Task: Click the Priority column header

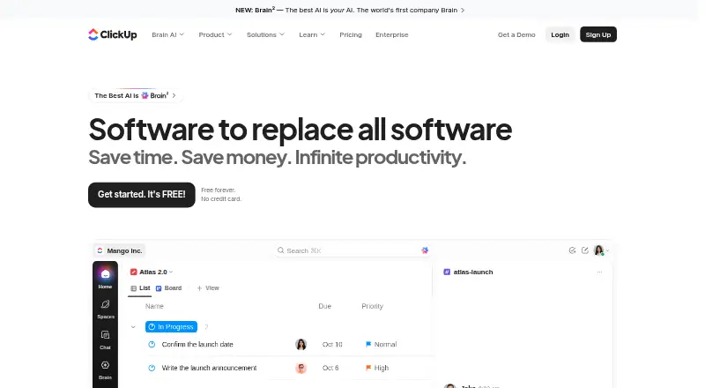Action: click(x=372, y=306)
